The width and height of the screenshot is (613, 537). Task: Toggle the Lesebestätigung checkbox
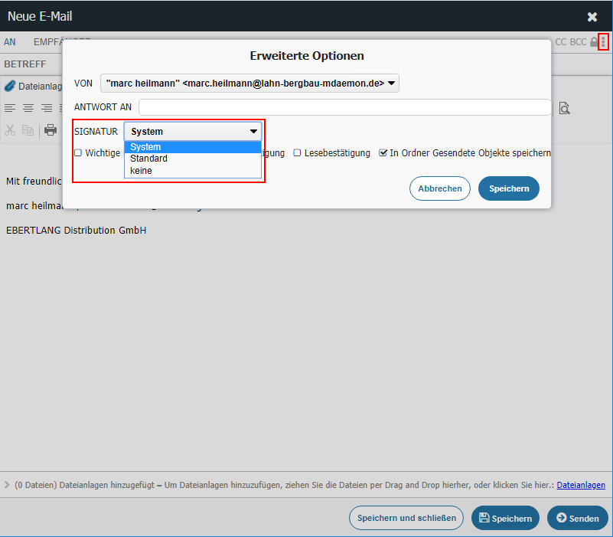(x=298, y=153)
